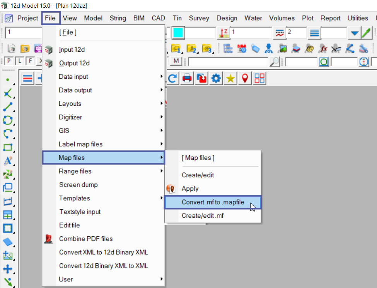The image size is (377, 288).
Task: Open the Water menu
Action: [253, 18]
